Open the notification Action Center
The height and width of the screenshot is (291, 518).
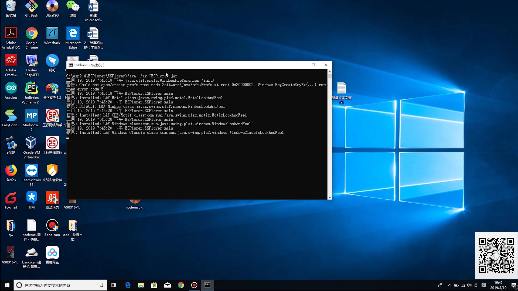tap(514, 285)
